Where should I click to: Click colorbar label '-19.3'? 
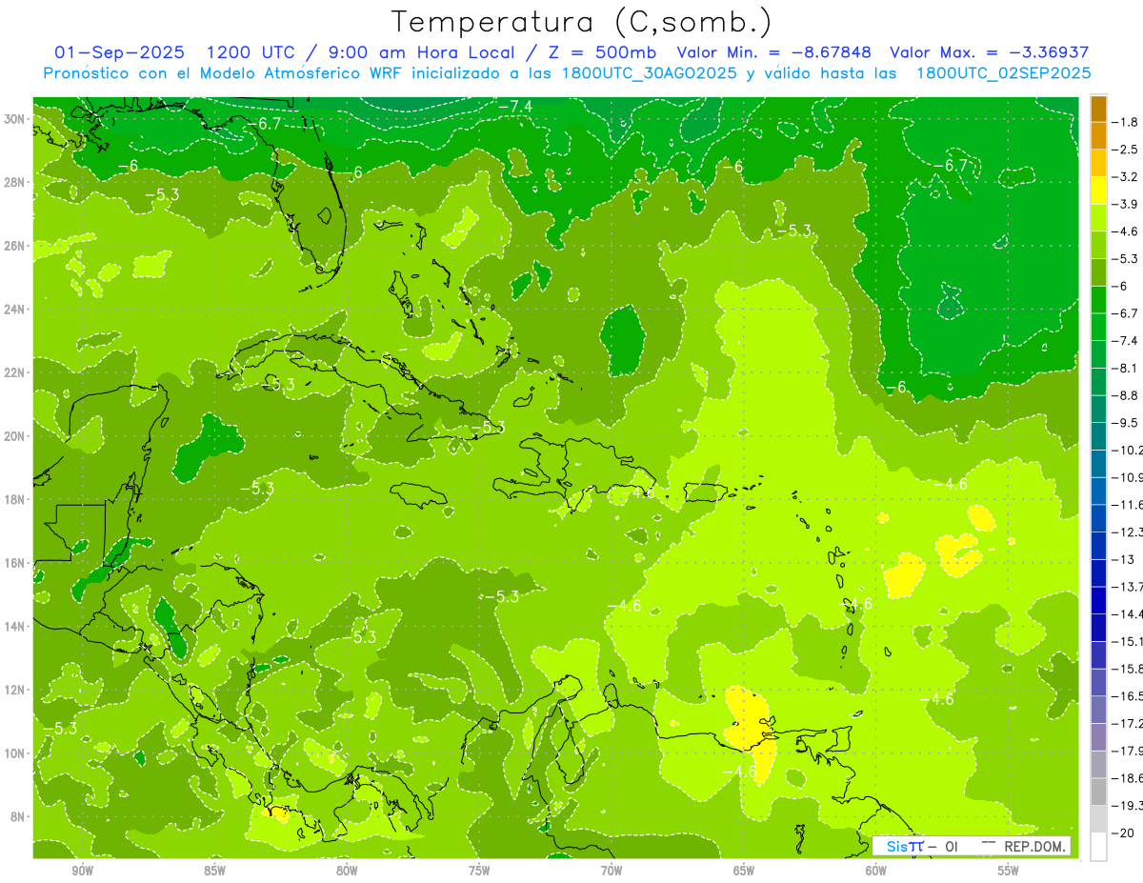coord(1128,805)
